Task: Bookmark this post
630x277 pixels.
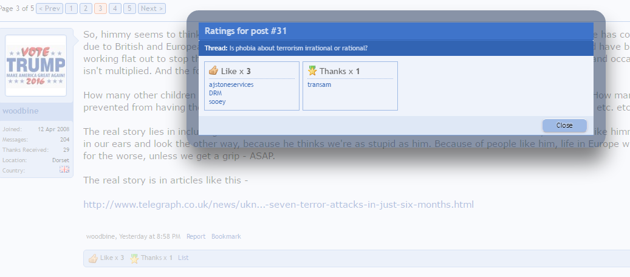Action: 226,236
